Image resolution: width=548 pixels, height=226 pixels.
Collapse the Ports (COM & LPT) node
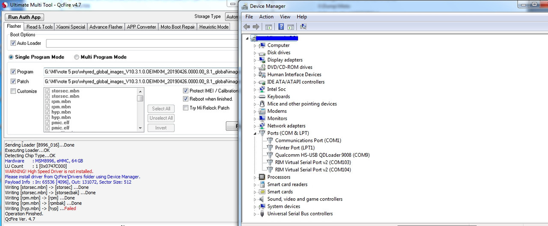[255, 133]
